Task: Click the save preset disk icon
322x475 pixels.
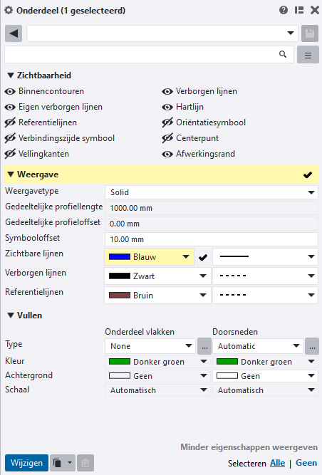Action: 310,33
